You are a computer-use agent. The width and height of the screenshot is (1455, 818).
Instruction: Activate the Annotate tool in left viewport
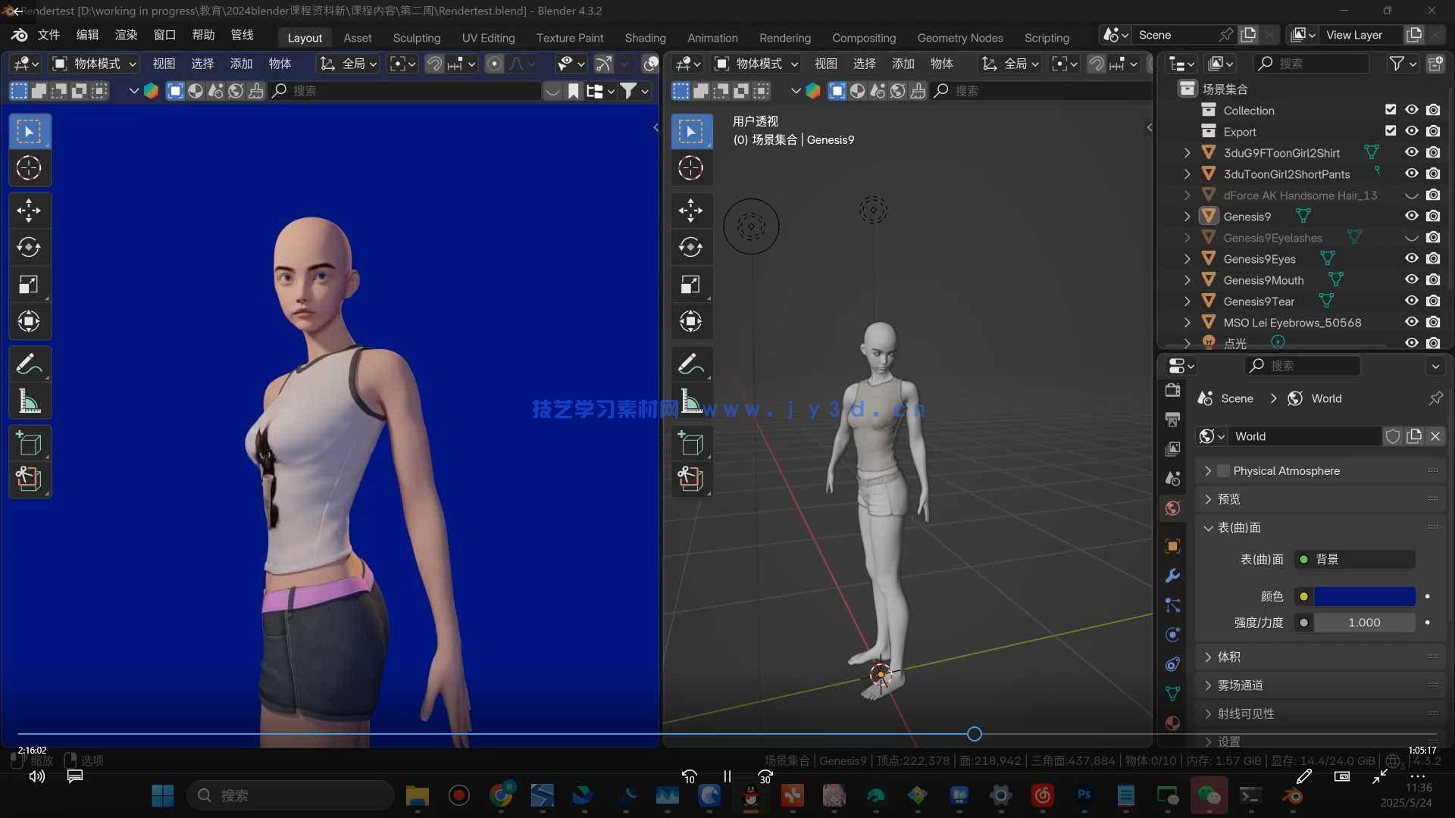tap(29, 364)
